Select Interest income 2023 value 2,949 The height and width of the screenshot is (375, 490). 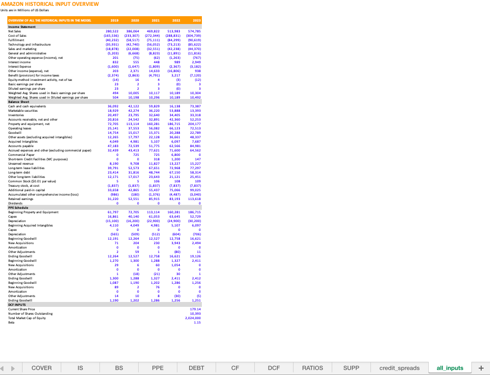[196, 62]
